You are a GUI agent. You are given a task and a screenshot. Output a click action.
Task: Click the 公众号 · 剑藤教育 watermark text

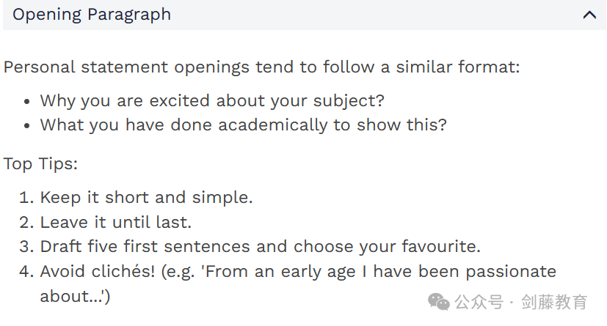tap(520, 302)
